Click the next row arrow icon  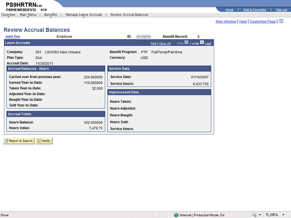pyautogui.click(x=202, y=42)
